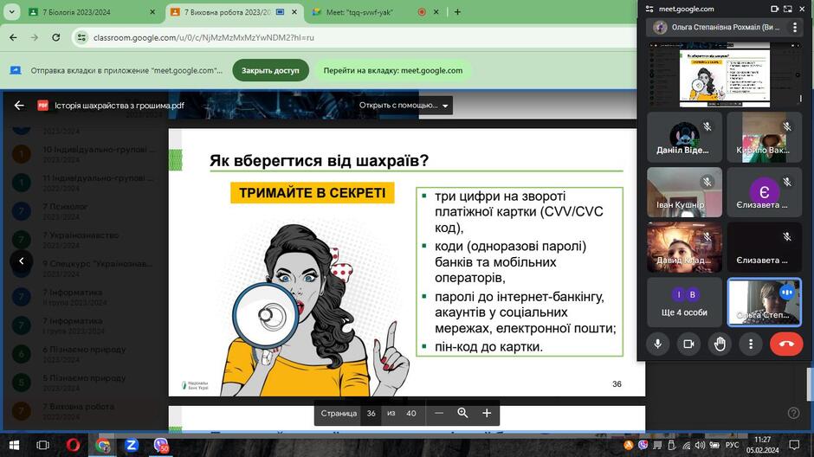Click the forward navigation arrow
The height and width of the screenshot is (457, 814).
point(35,37)
